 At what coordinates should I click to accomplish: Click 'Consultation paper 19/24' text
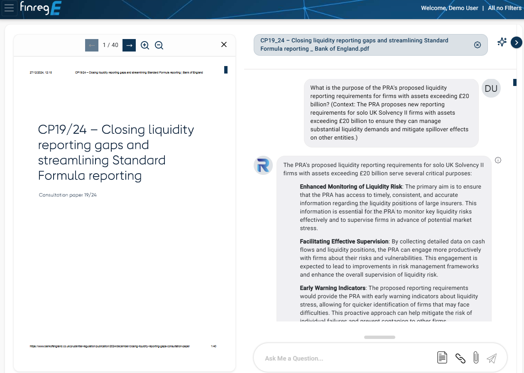68,195
